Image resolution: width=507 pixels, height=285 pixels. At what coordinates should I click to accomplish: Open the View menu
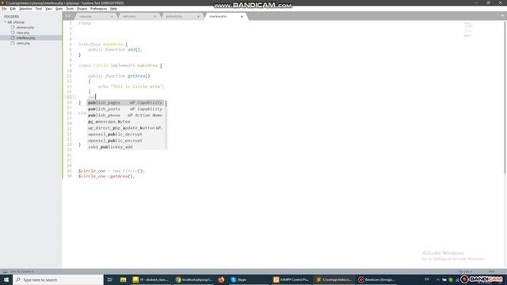48,9
